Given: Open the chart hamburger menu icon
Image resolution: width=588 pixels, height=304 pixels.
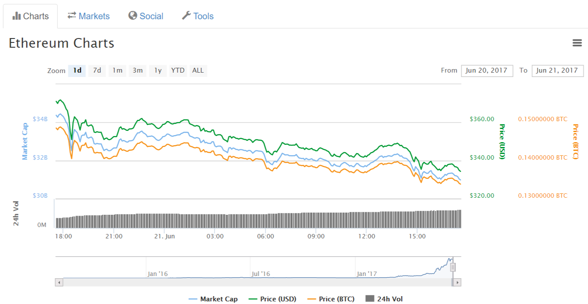Looking at the screenshot, I should (577, 43).
